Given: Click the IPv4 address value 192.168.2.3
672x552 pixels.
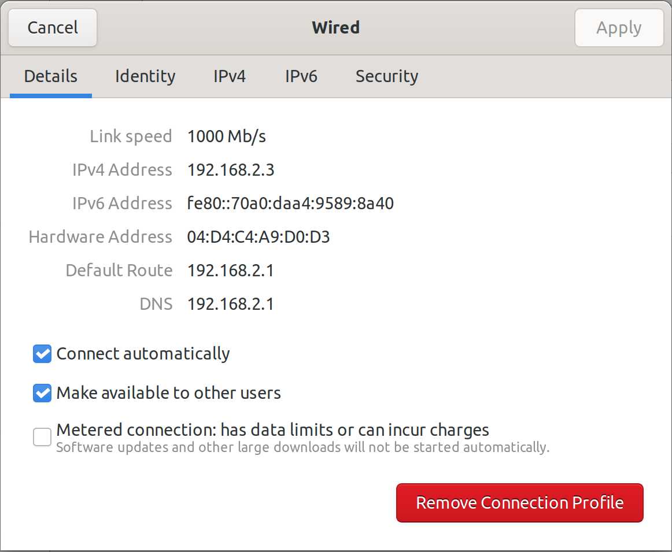Looking at the screenshot, I should point(231,170).
